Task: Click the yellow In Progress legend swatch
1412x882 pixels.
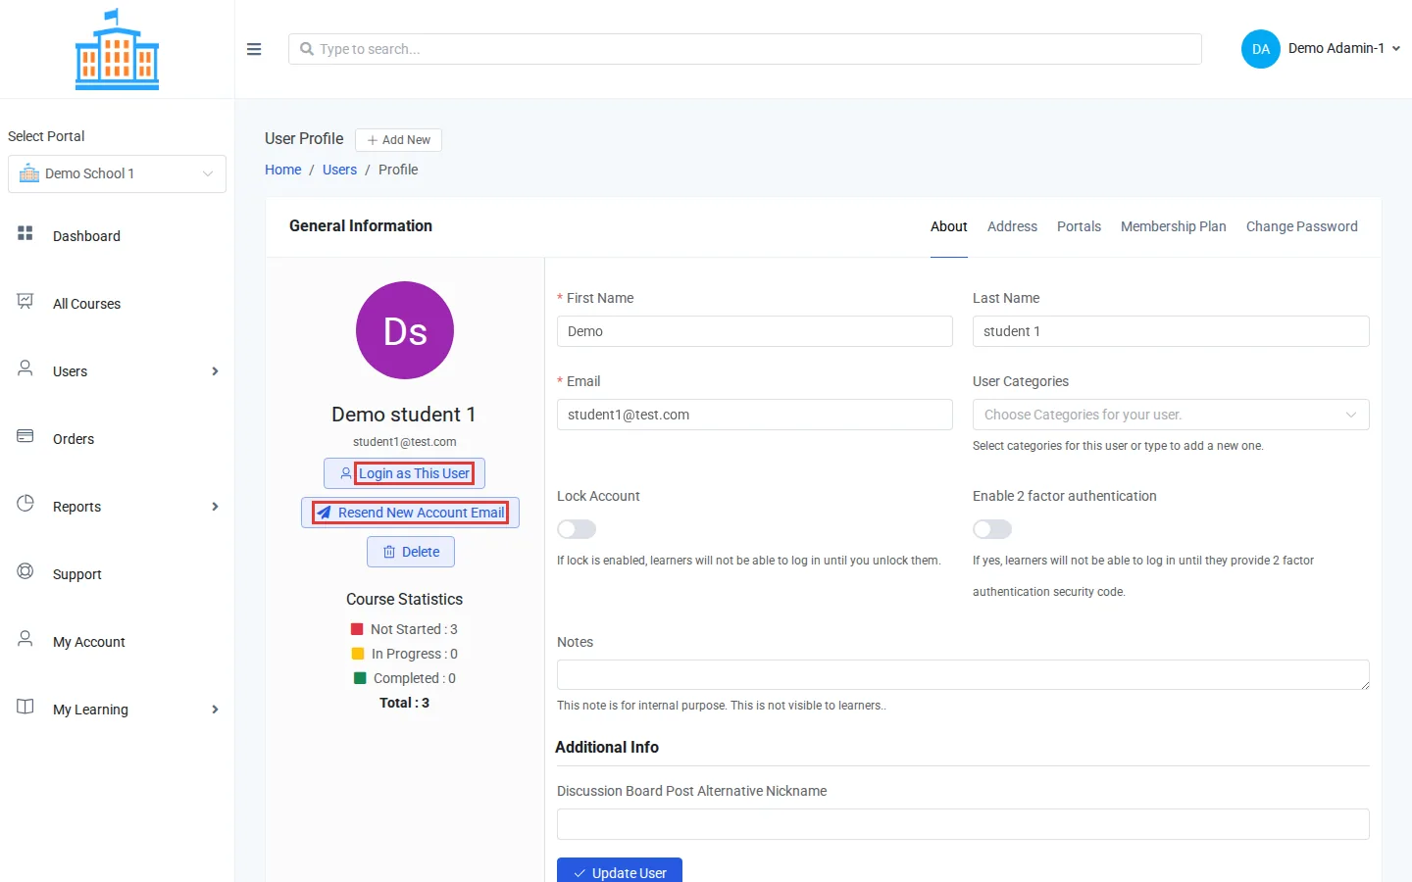Action: coord(358,654)
